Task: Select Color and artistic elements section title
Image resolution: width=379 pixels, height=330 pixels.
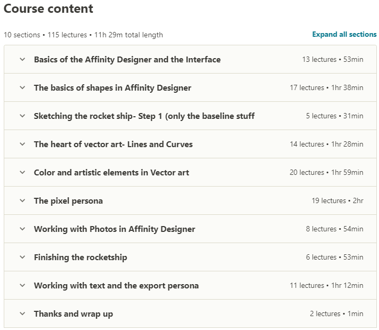Action: point(111,173)
